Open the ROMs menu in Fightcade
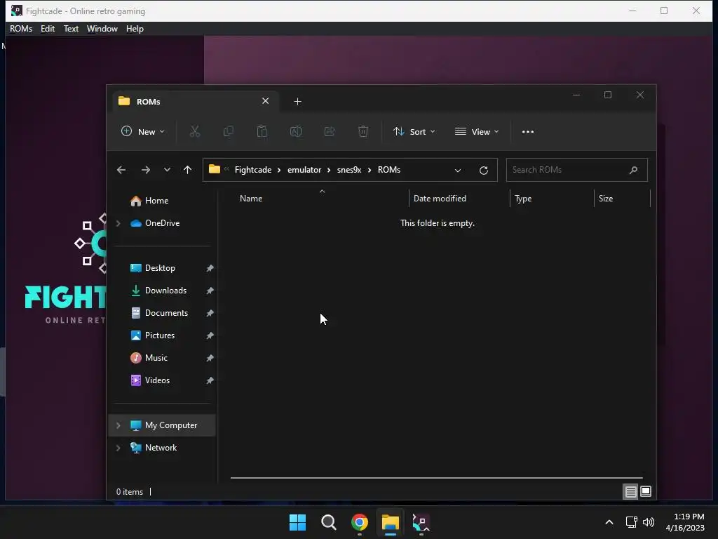This screenshot has height=539, width=718. (21, 28)
